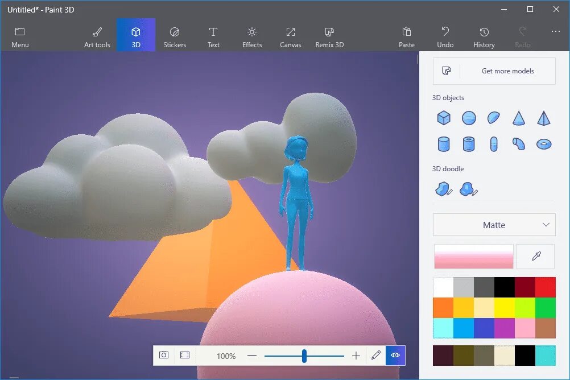The height and width of the screenshot is (380, 570).
Task: Click the 100% zoom value
Action: pyautogui.click(x=226, y=356)
